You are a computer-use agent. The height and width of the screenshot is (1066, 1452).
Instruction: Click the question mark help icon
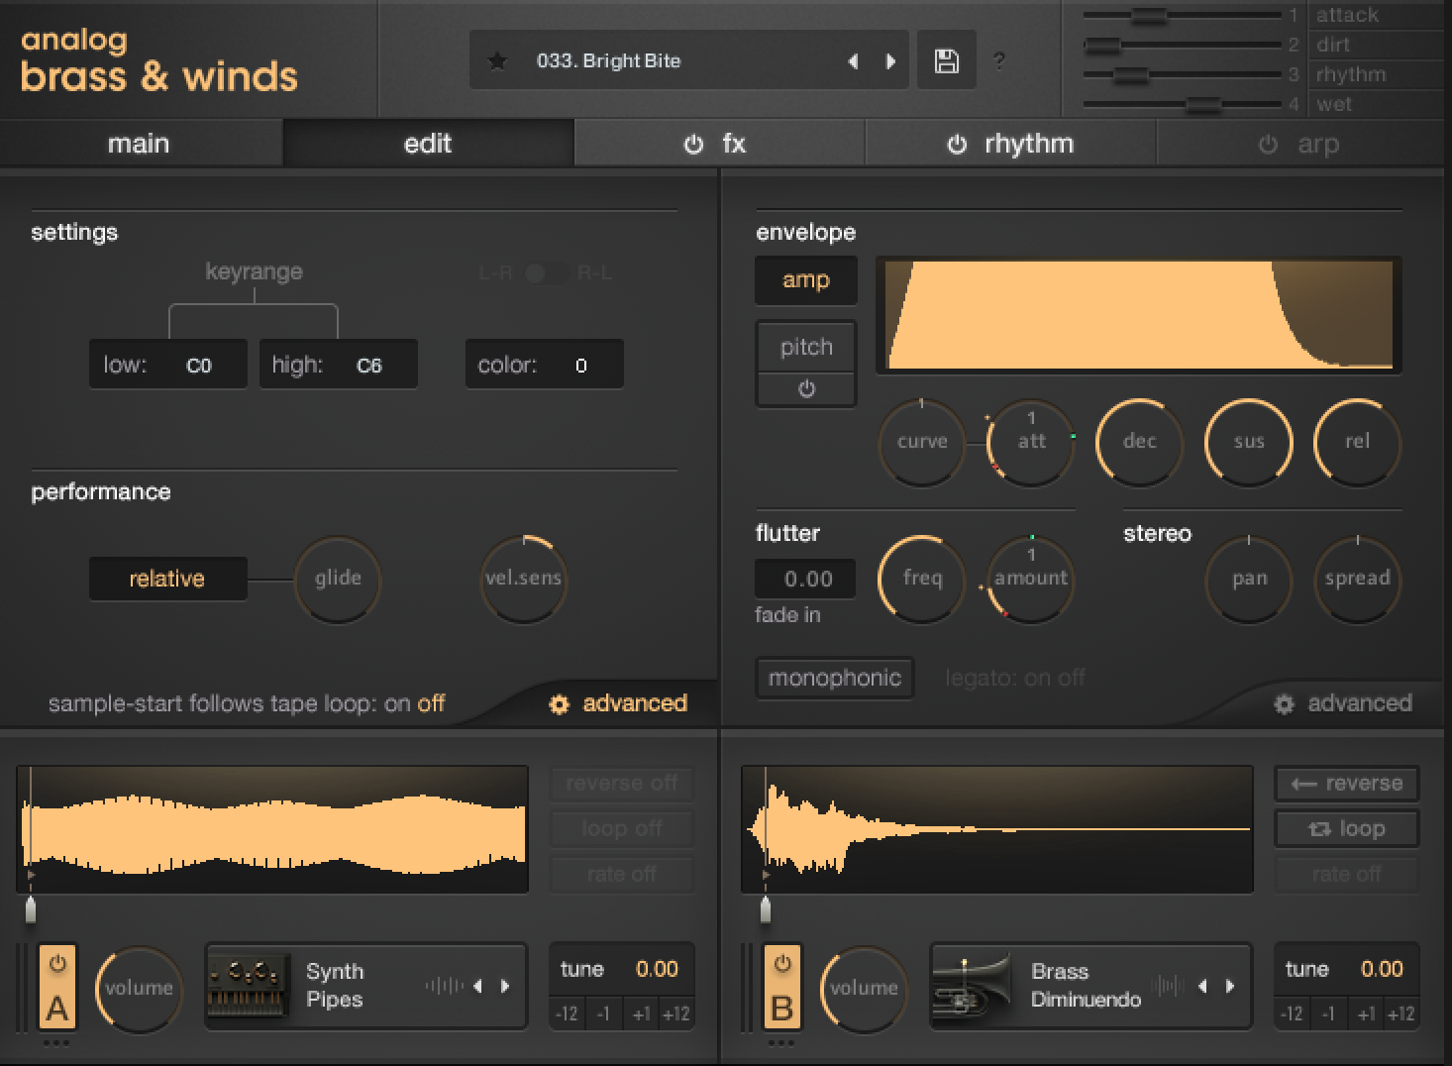point(998,61)
